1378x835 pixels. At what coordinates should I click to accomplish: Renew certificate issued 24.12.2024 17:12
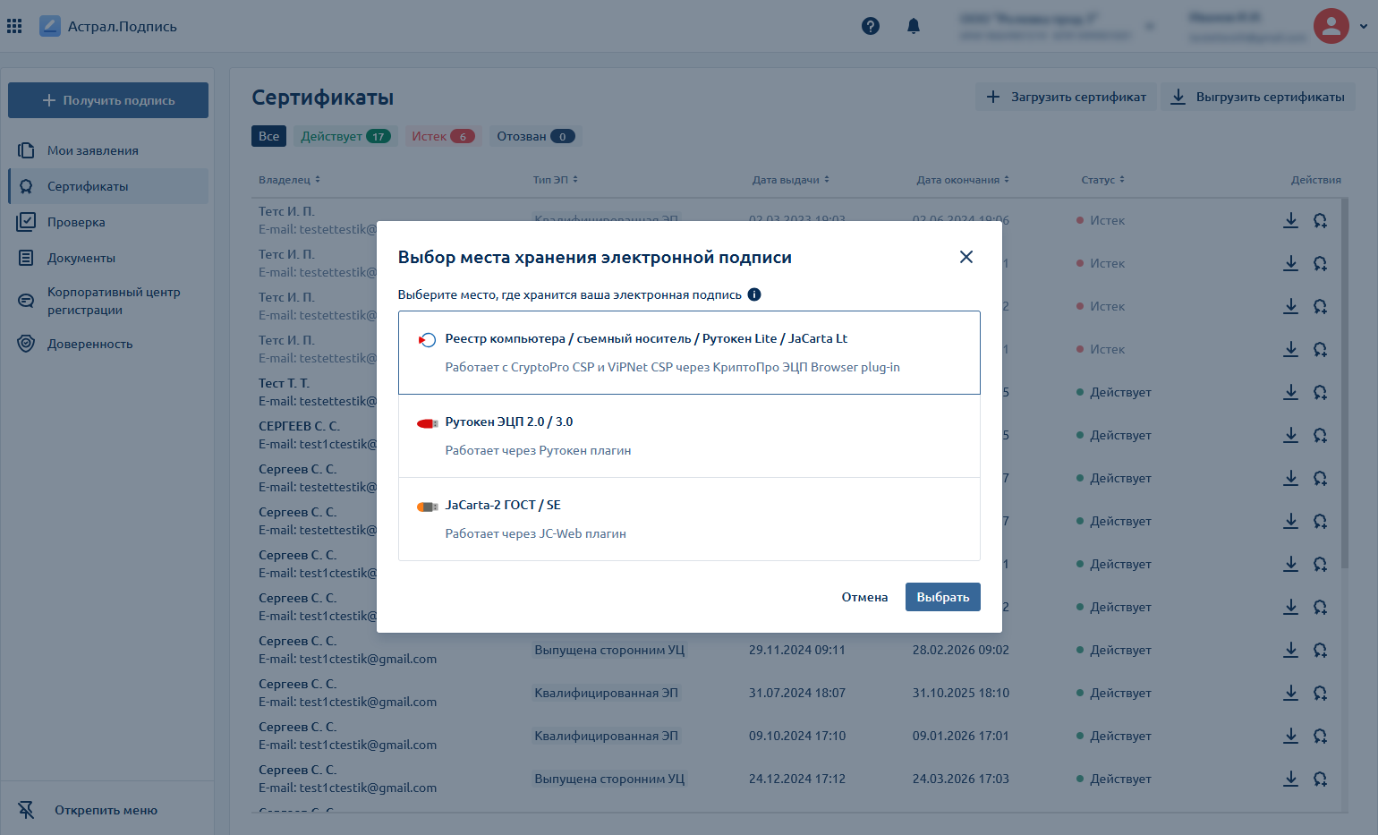[1320, 779]
